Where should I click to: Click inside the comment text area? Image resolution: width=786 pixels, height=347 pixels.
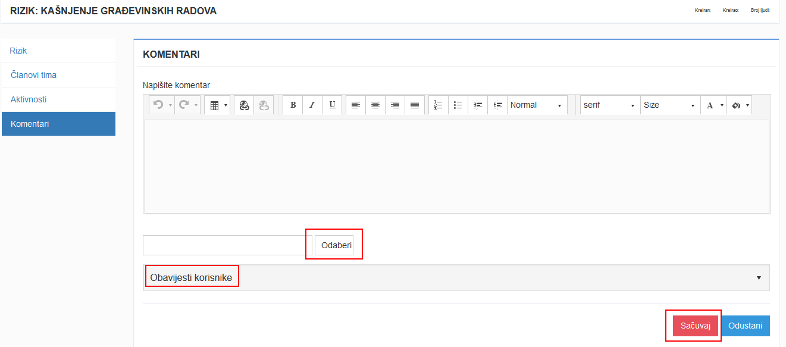(457, 166)
